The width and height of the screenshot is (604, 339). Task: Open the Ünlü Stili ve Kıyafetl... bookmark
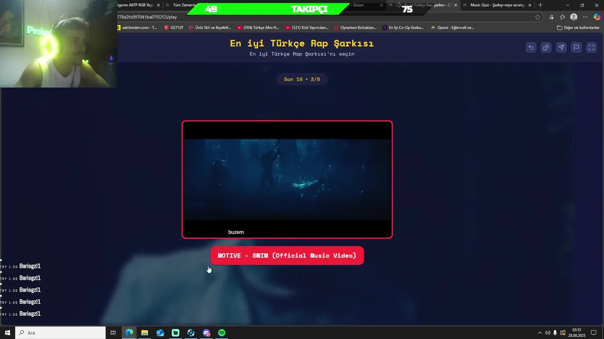click(210, 28)
